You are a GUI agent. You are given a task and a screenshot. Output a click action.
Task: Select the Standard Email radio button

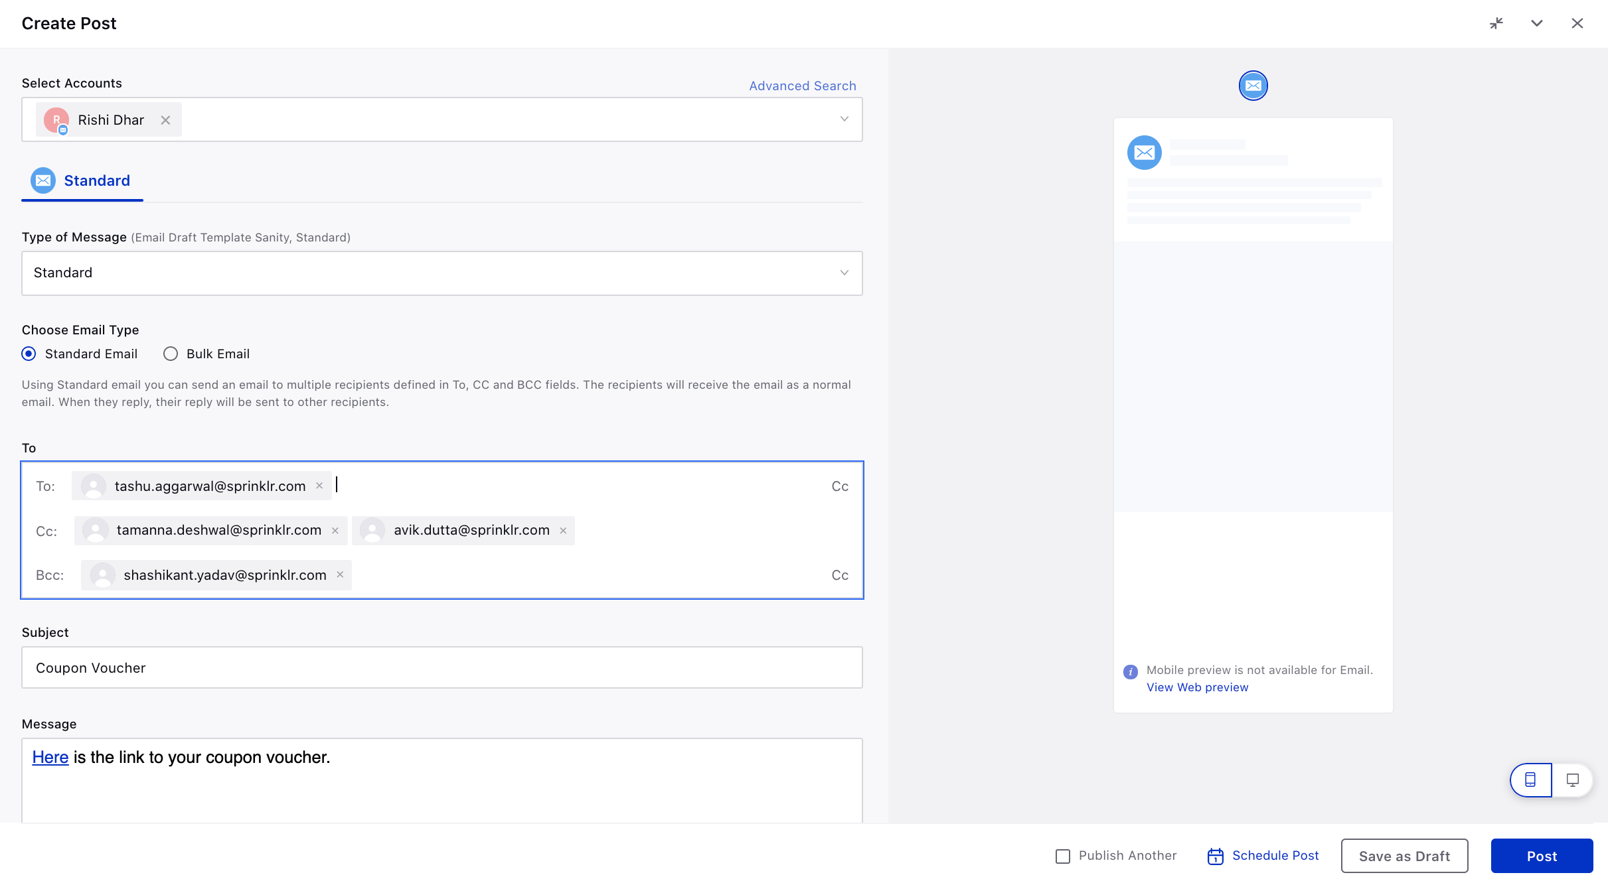pyautogui.click(x=29, y=353)
